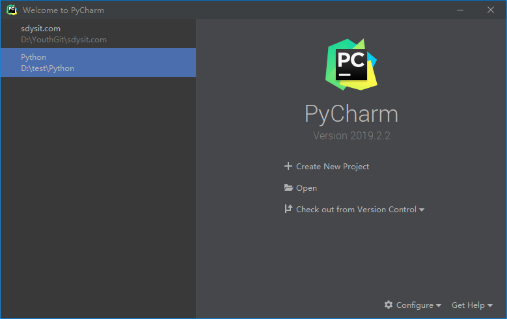507x319 pixels.
Task: Select the Python project at D:\test\Python
Action: [x=98, y=62]
